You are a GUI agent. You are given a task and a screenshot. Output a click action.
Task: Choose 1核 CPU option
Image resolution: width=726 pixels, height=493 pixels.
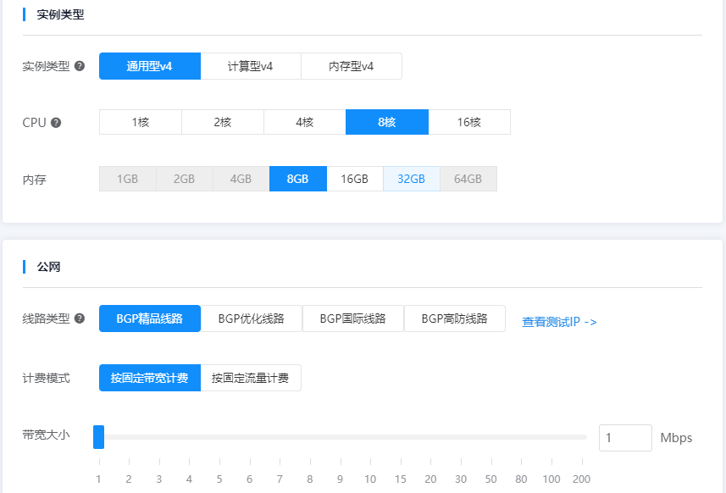pos(141,122)
